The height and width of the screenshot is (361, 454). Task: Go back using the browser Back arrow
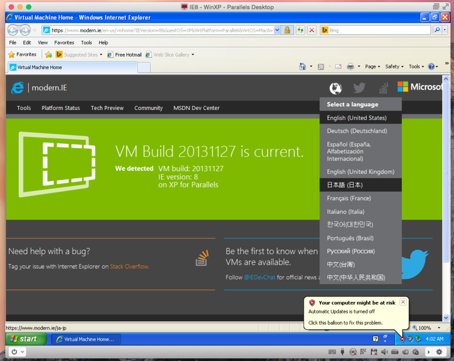point(12,30)
